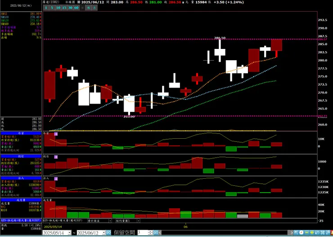
Task: Open the end date 2025/06/12 dropdown
Action: (x=103, y=233)
